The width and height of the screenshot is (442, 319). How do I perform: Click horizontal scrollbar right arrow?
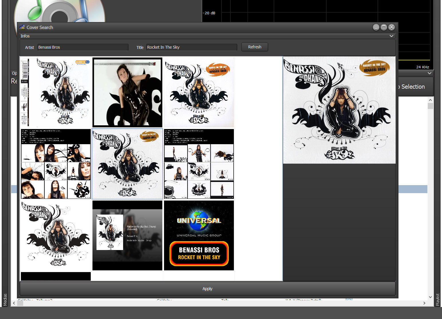pos(424,303)
